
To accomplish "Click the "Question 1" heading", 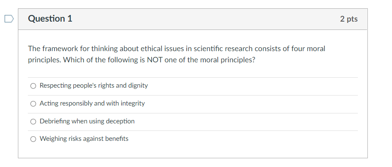I will [50, 19].
